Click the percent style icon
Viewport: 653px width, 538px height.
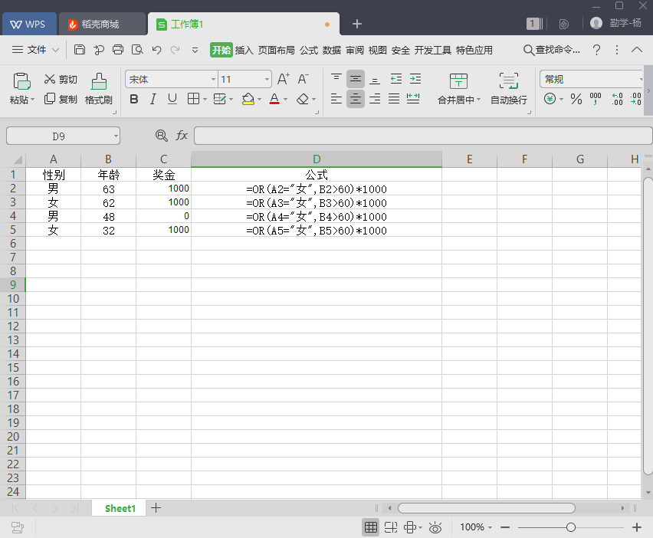tap(576, 99)
